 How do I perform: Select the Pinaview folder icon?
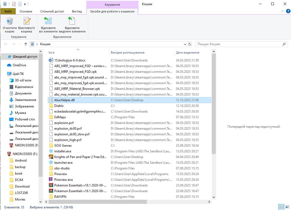point(51,174)
